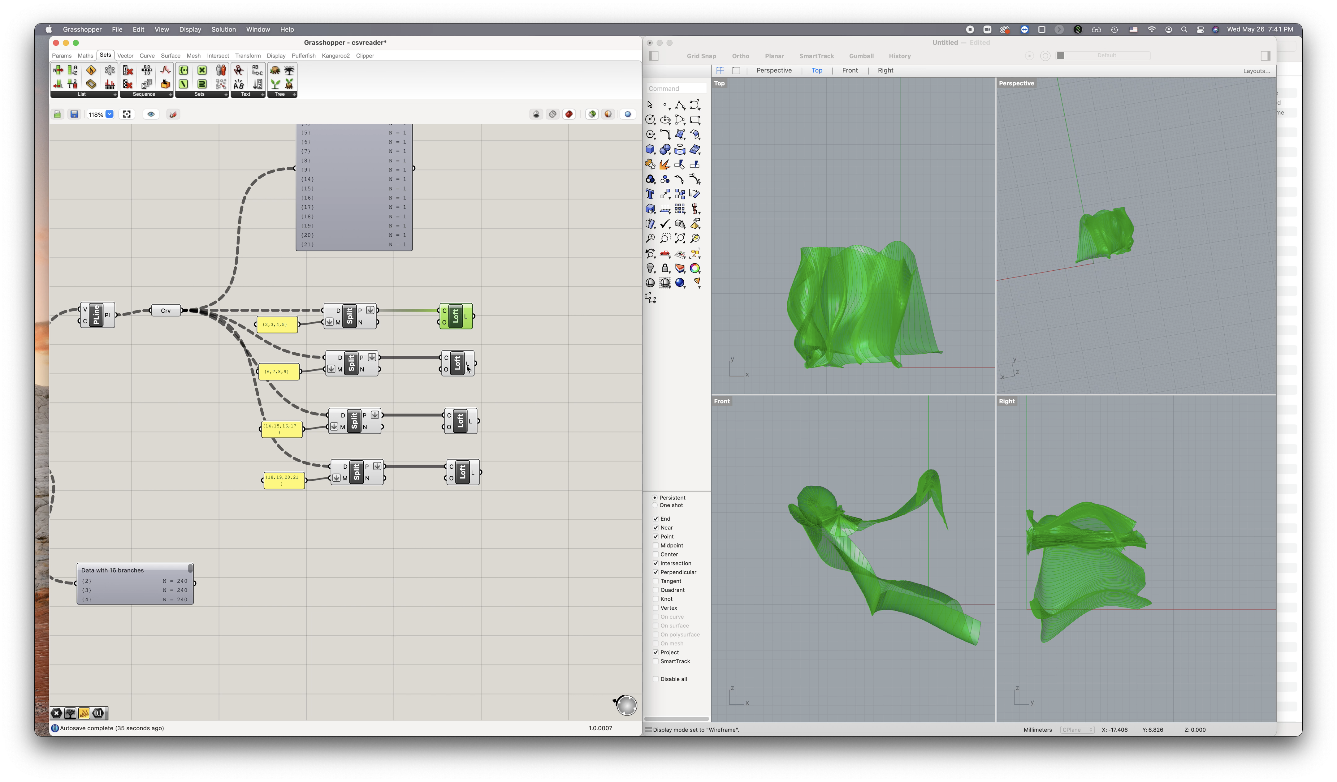This screenshot has width=1337, height=782.
Task: Switch to the Front viewport tab
Action: (x=850, y=71)
